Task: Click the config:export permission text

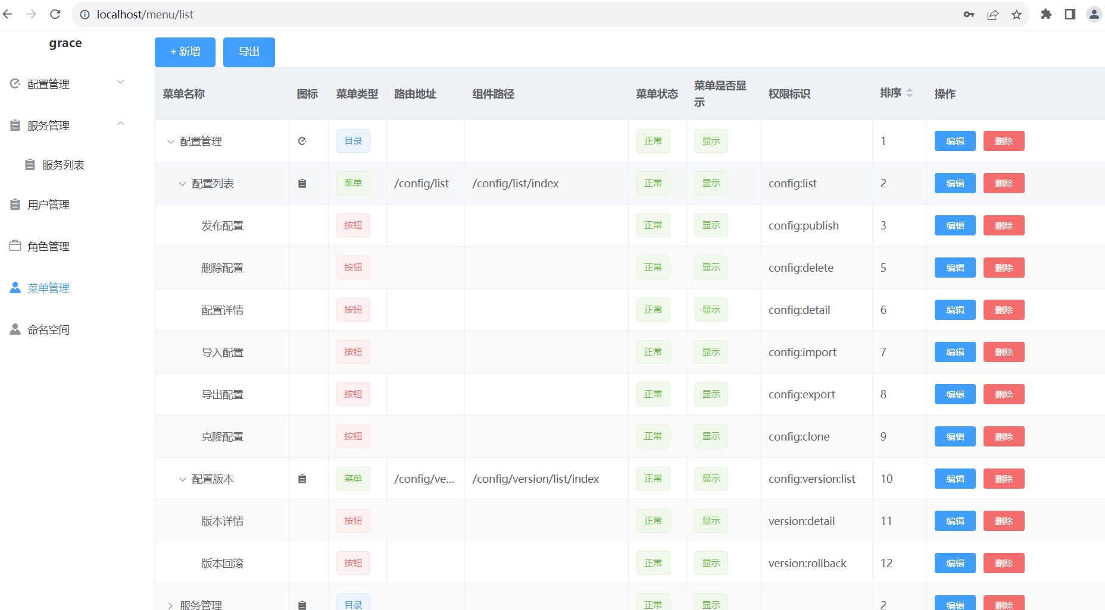Action: tap(802, 395)
